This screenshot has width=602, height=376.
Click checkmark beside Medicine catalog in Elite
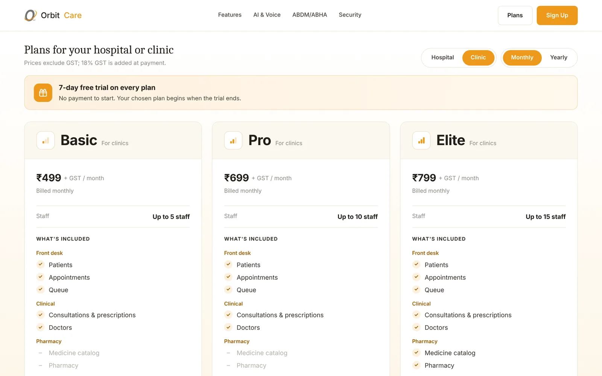(417, 353)
